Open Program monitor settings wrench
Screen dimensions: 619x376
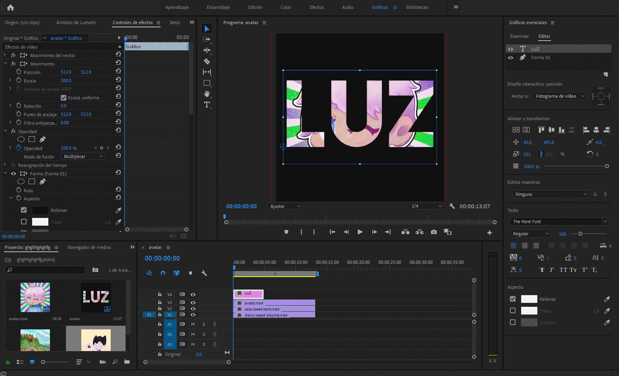click(x=452, y=206)
